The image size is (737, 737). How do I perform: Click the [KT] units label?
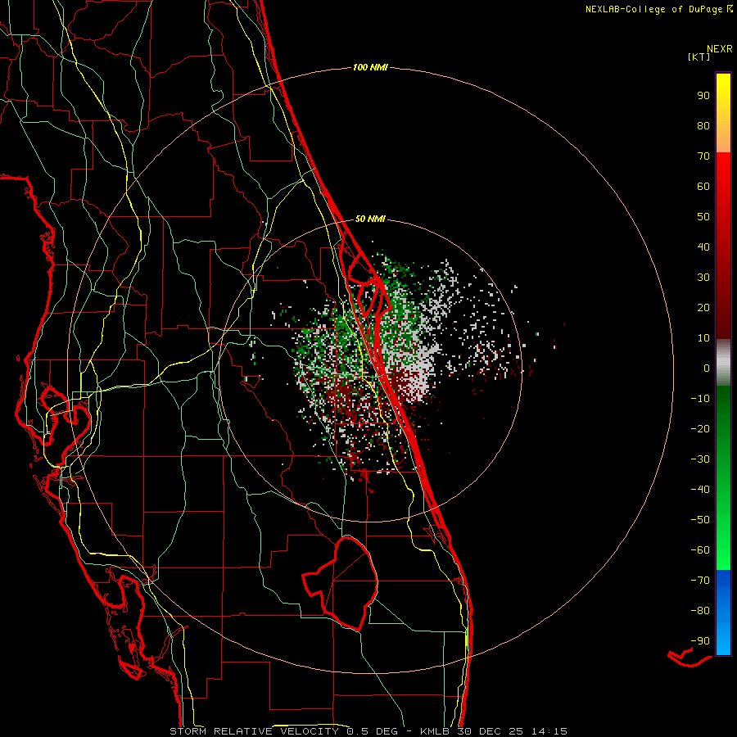tap(699, 57)
